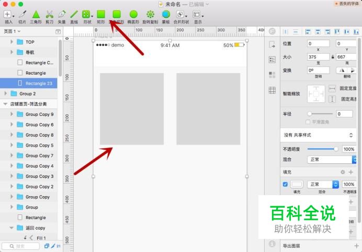Click the align horizontal centers icon

(x=318, y=32)
